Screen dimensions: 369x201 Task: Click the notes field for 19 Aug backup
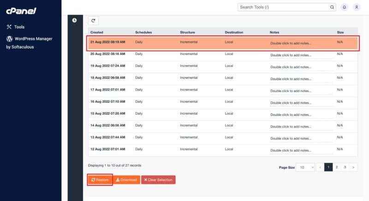pos(301,67)
